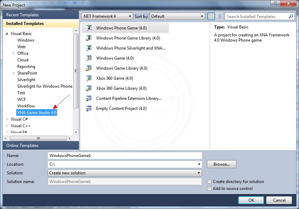Viewport: 299px width, 209px height.
Task: Click the Xbox 360 Game (4.0) icon
Action: coord(89,78)
